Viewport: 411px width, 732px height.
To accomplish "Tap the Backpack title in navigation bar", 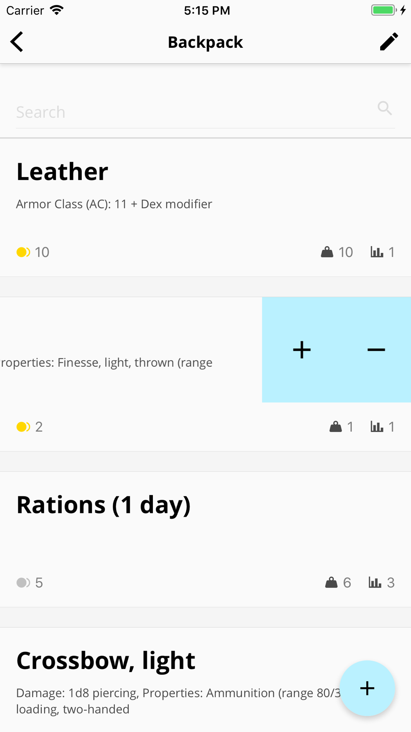I will point(205,42).
